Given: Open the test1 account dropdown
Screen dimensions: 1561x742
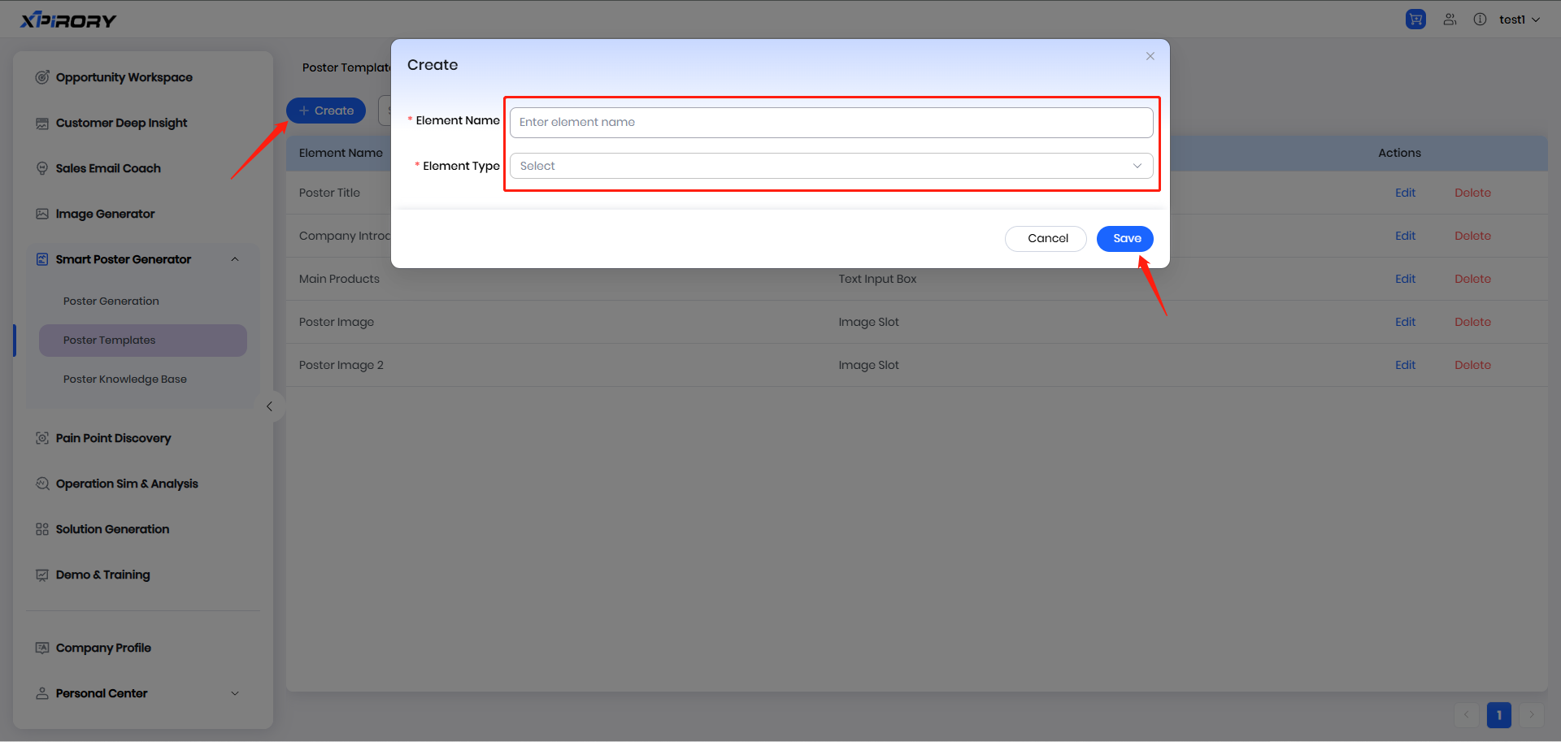Looking at the screenshot, I should pyautogui.click(x=1519, y=20).
